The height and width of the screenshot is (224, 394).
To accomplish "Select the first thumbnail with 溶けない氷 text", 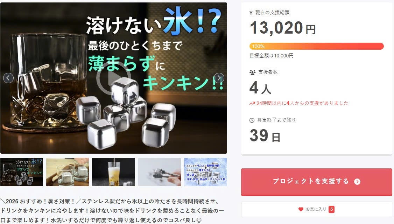I will pyautogui.click(x=22, y=172).
